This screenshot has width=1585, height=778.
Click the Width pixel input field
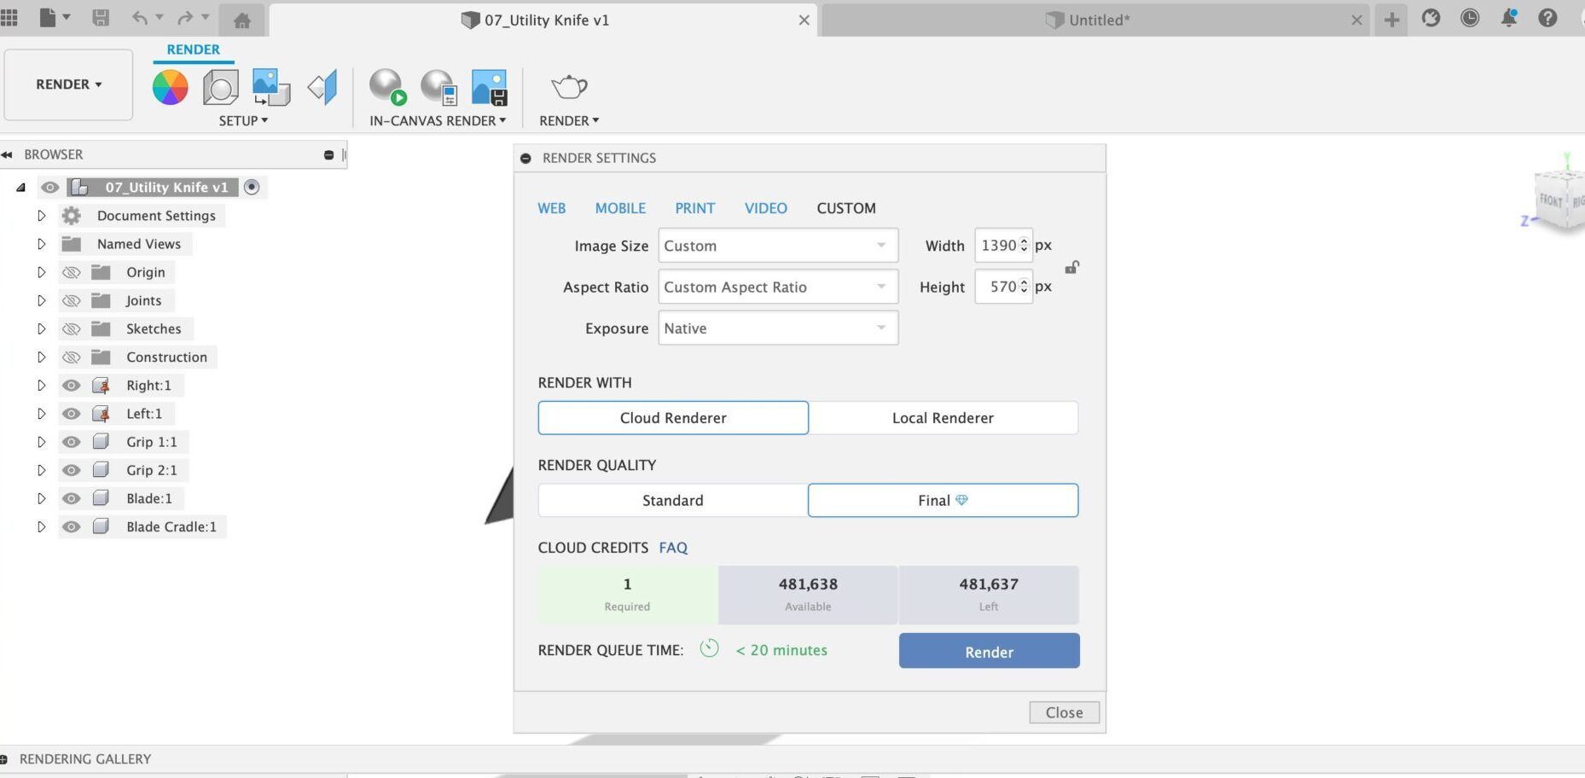click(x=1004, y=246)
